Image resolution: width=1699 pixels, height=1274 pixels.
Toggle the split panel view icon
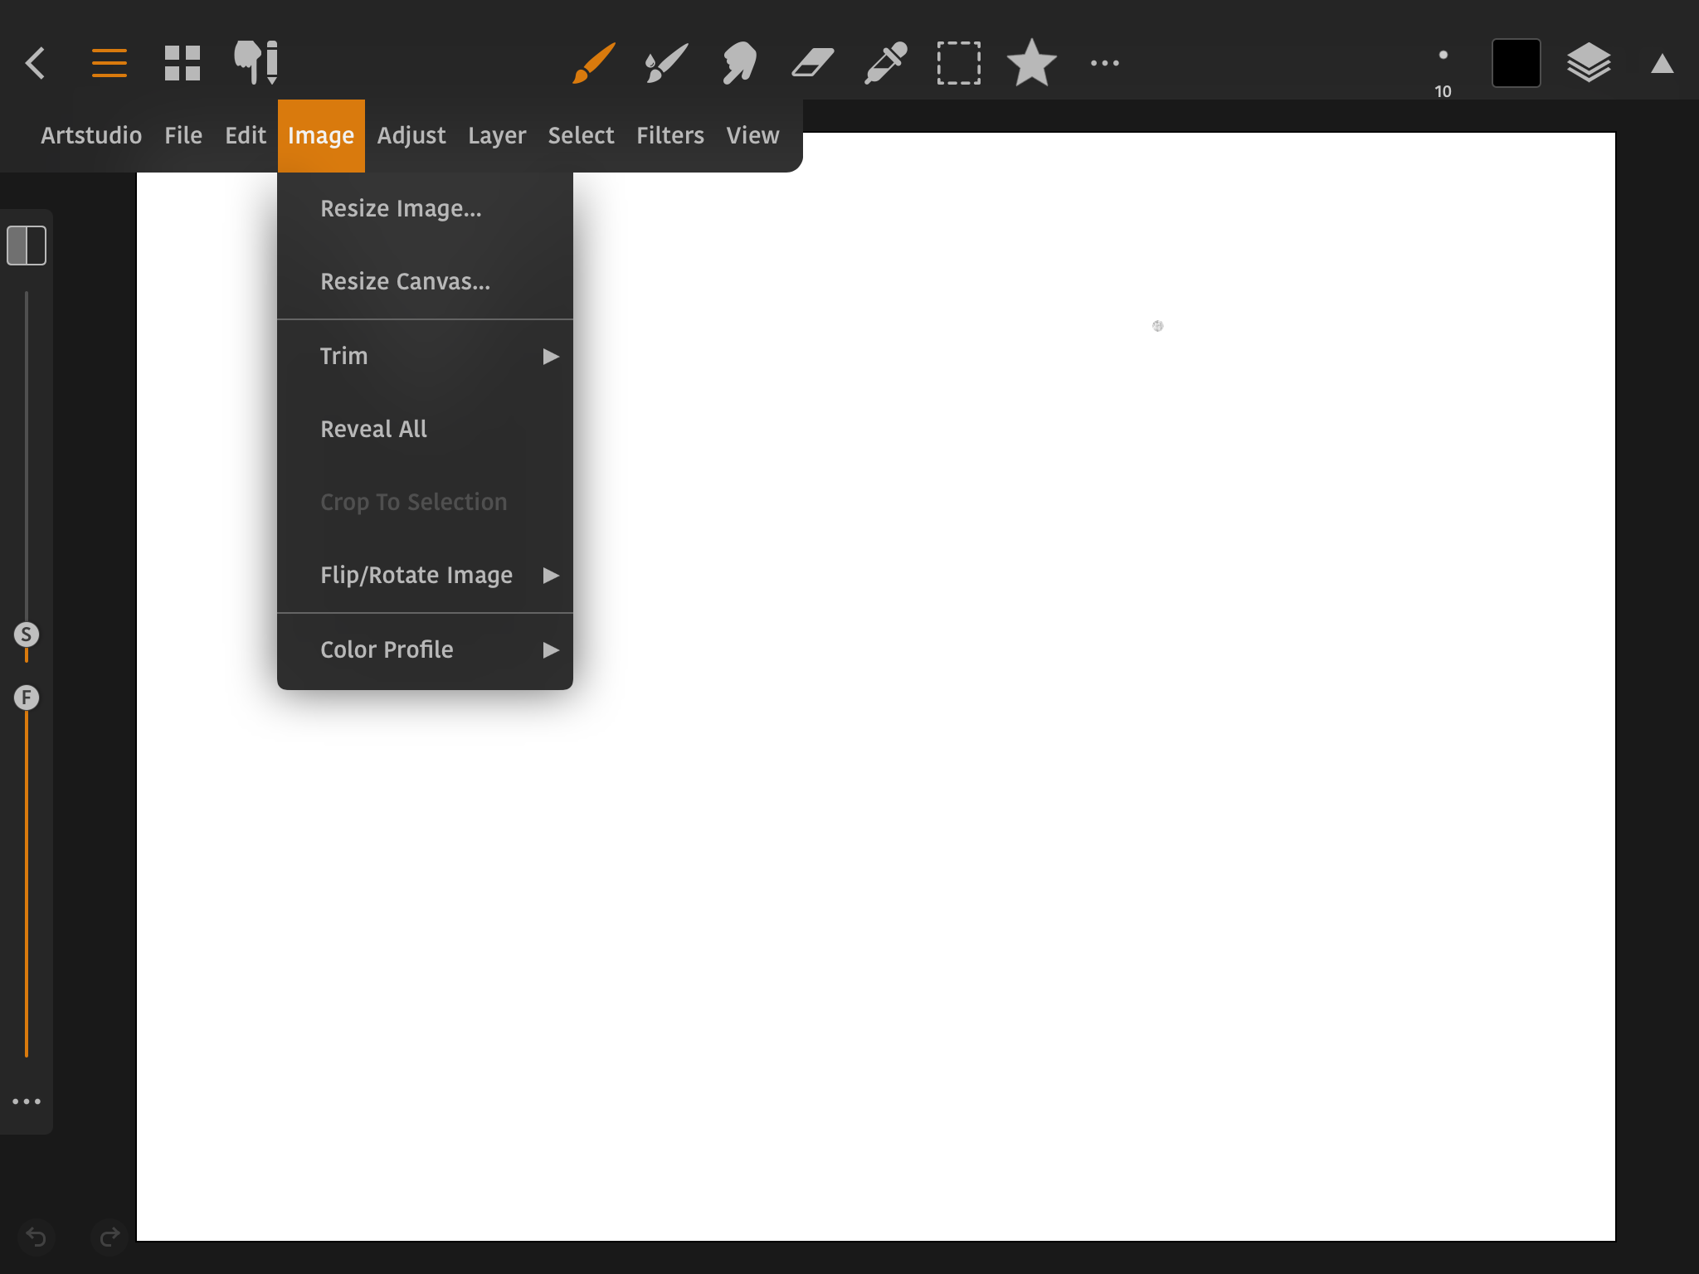pyautogui.click(x=27, y=246)
